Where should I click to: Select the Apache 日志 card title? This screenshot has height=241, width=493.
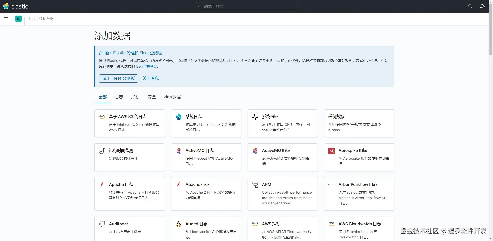click(121, 185)
